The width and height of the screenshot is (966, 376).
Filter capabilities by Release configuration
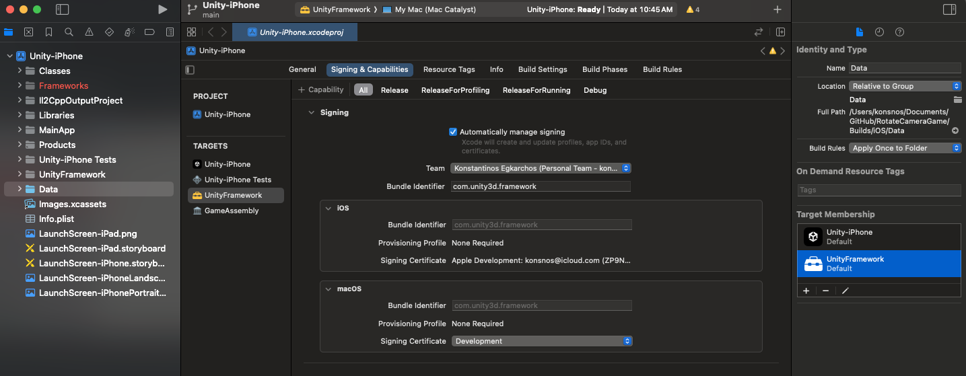(x=394, y=90)
